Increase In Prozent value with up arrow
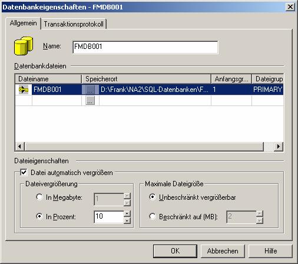This screenshot has width=298, height=264. pyautogui.click(x=127, y=213)
